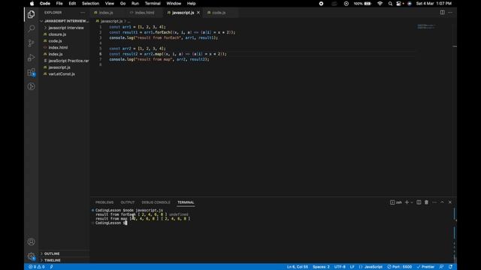Image resolution: width=481 pixels, height=270 pixels.
Task: Open the Run and Debug view
Action: 31,58
